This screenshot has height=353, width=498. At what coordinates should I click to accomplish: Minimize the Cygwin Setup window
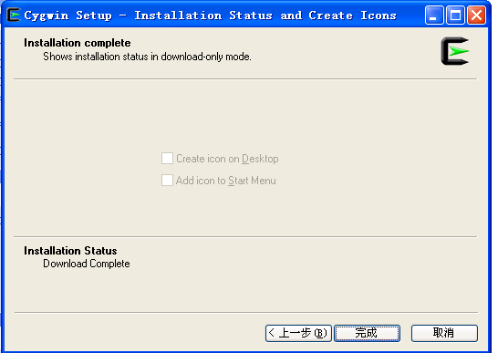[434, 15]
